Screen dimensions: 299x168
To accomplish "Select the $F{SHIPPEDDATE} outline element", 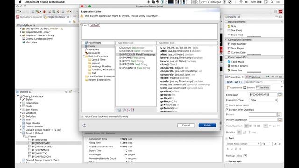I will coord(42,147).
